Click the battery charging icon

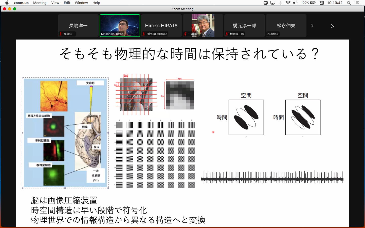[x=313, y=3]
